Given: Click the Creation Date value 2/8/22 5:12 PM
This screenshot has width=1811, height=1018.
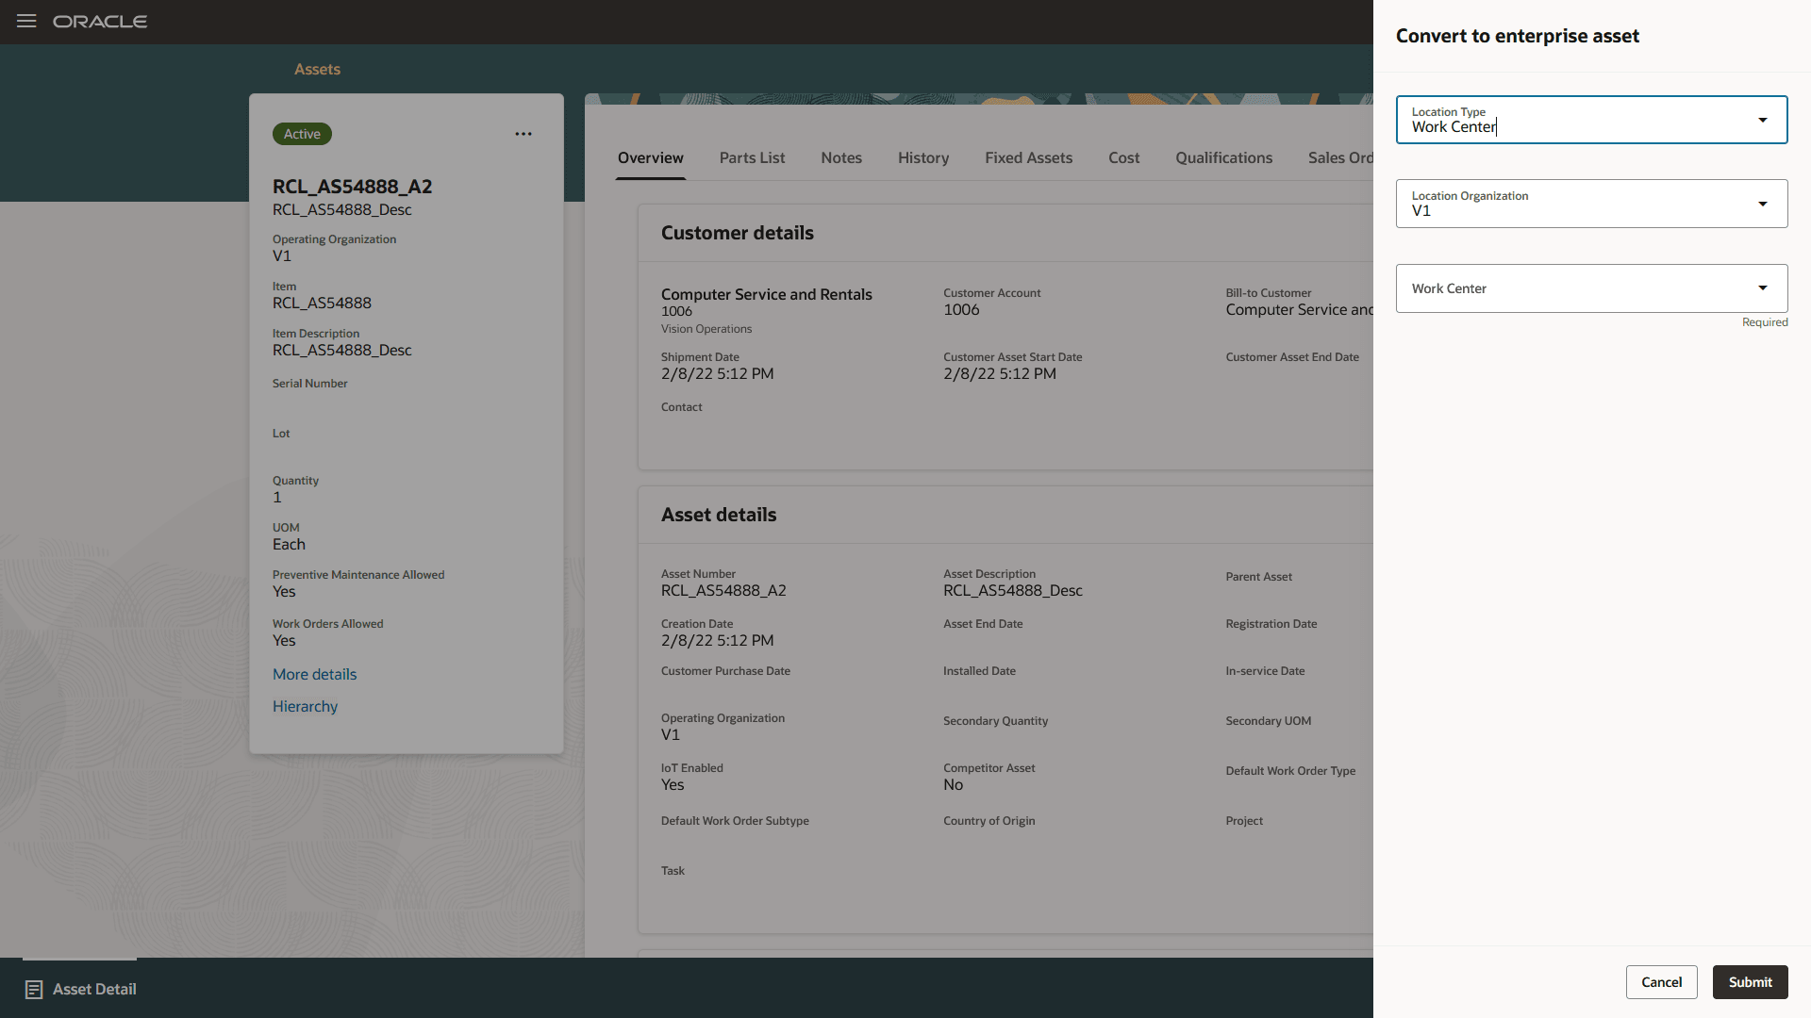Looking at the screenshot, I should (717, 640).
